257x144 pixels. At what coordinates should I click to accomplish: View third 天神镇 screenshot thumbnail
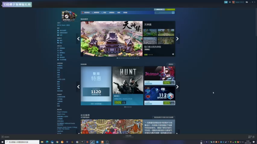pos(150,41)
